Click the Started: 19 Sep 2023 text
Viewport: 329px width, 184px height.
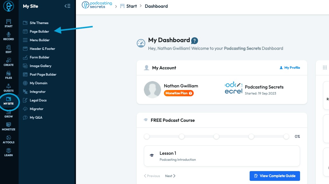(261, 93)
